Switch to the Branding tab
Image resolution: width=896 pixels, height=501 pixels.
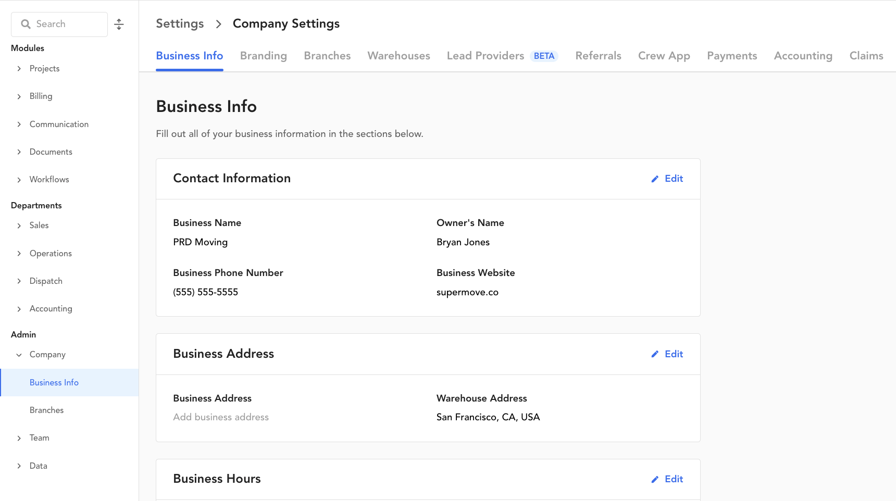pos(263,56)
